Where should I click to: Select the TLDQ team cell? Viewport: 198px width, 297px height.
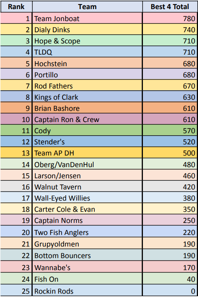tap(87, 52)
